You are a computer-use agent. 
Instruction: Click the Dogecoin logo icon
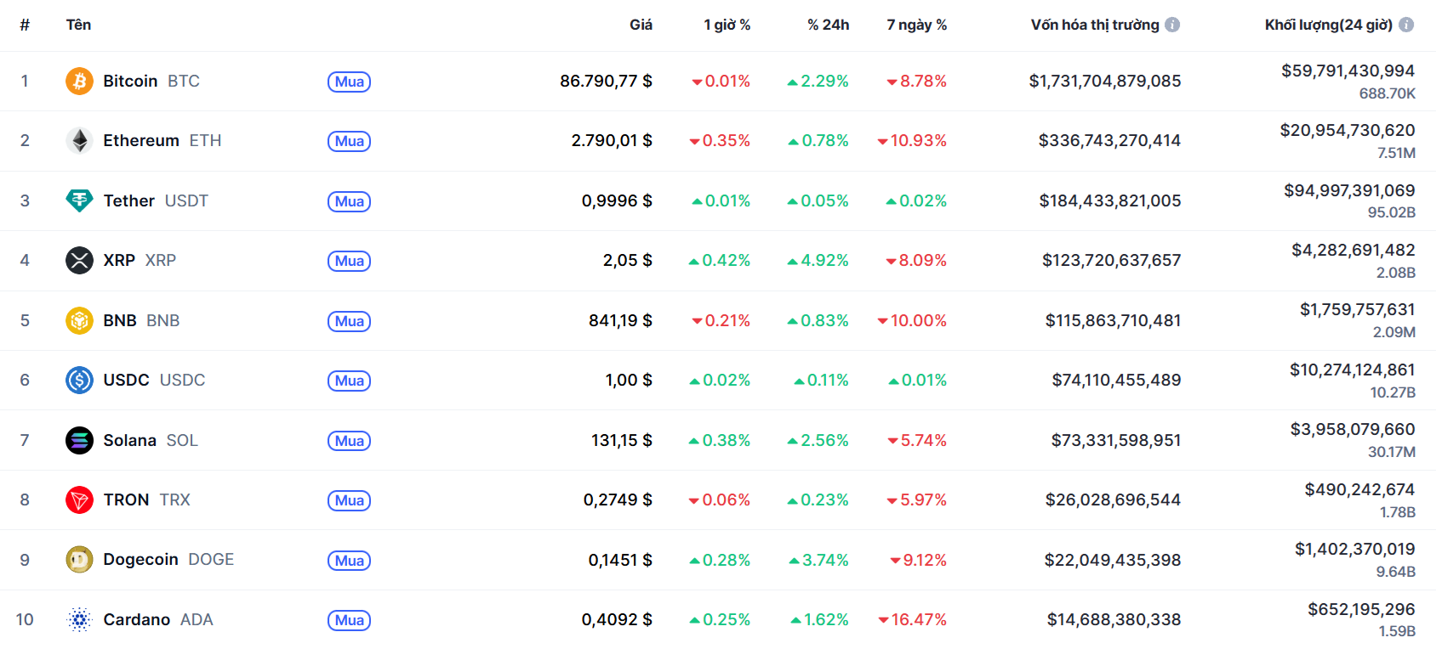[x=79, y=559]
